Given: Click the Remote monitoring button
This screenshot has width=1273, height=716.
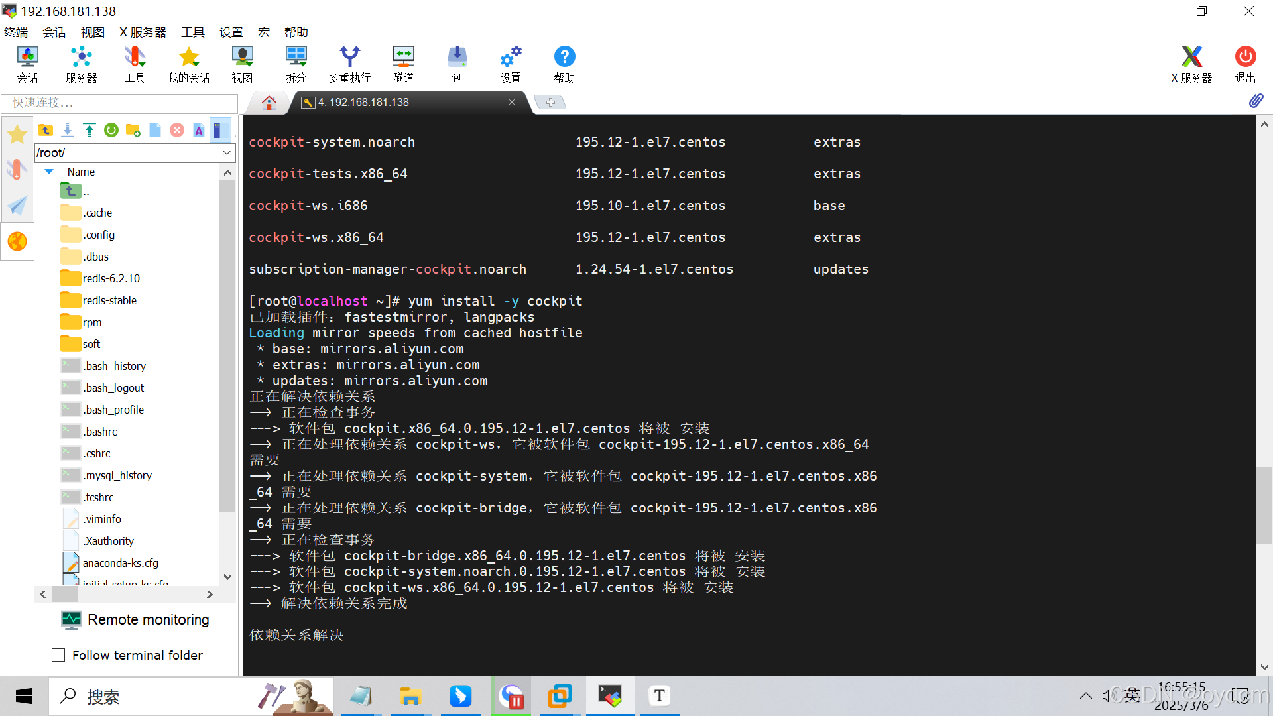Looking at the screenshot, I should point(135,619).
